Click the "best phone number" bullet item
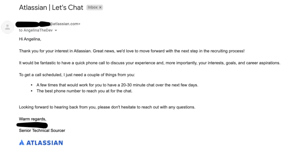The width and height of the screenshot is (284, 150). (84, 91)
